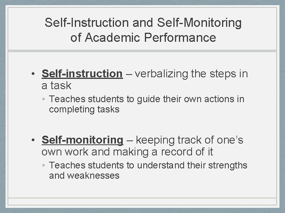Click the bullet dot before Self-instruction

[33, 74]
